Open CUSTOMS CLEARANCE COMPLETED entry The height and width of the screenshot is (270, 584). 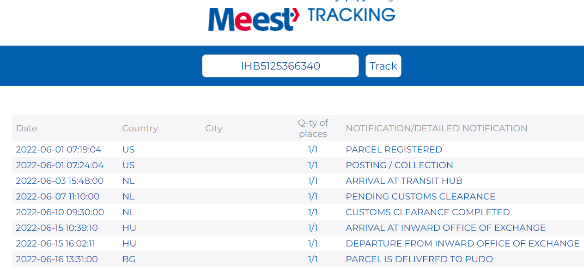[x=427, y=212]
